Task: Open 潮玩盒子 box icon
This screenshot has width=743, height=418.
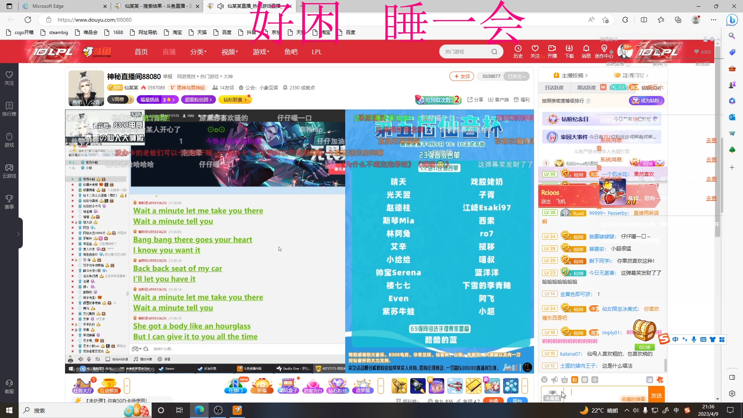Action: [288, 386]
